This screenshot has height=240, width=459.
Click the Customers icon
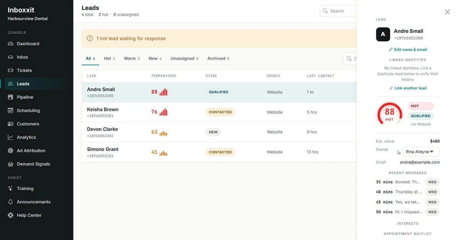tap(10, 124)
